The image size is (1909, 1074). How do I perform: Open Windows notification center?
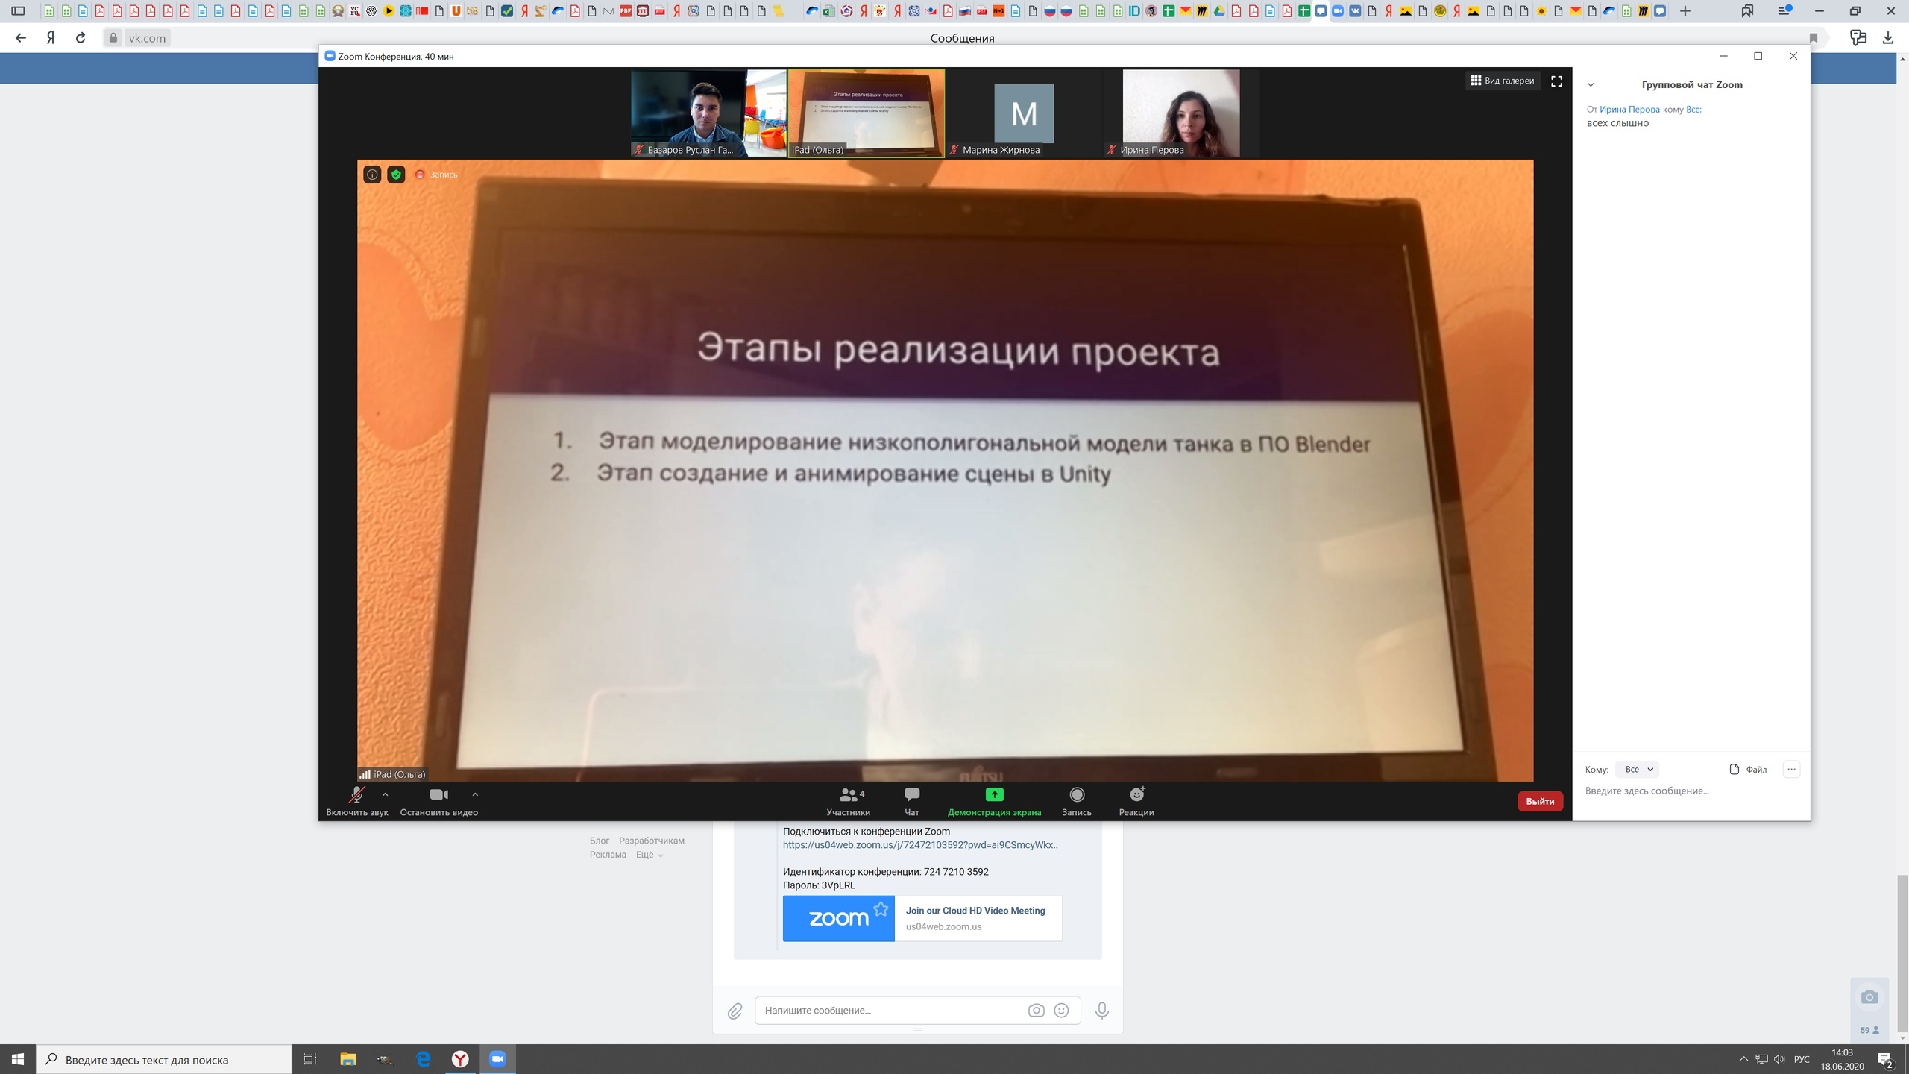[1886, 1059]
